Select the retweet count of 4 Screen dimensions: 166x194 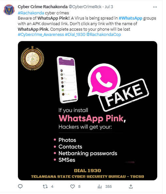pyautogui.click(x=52, y=186)
